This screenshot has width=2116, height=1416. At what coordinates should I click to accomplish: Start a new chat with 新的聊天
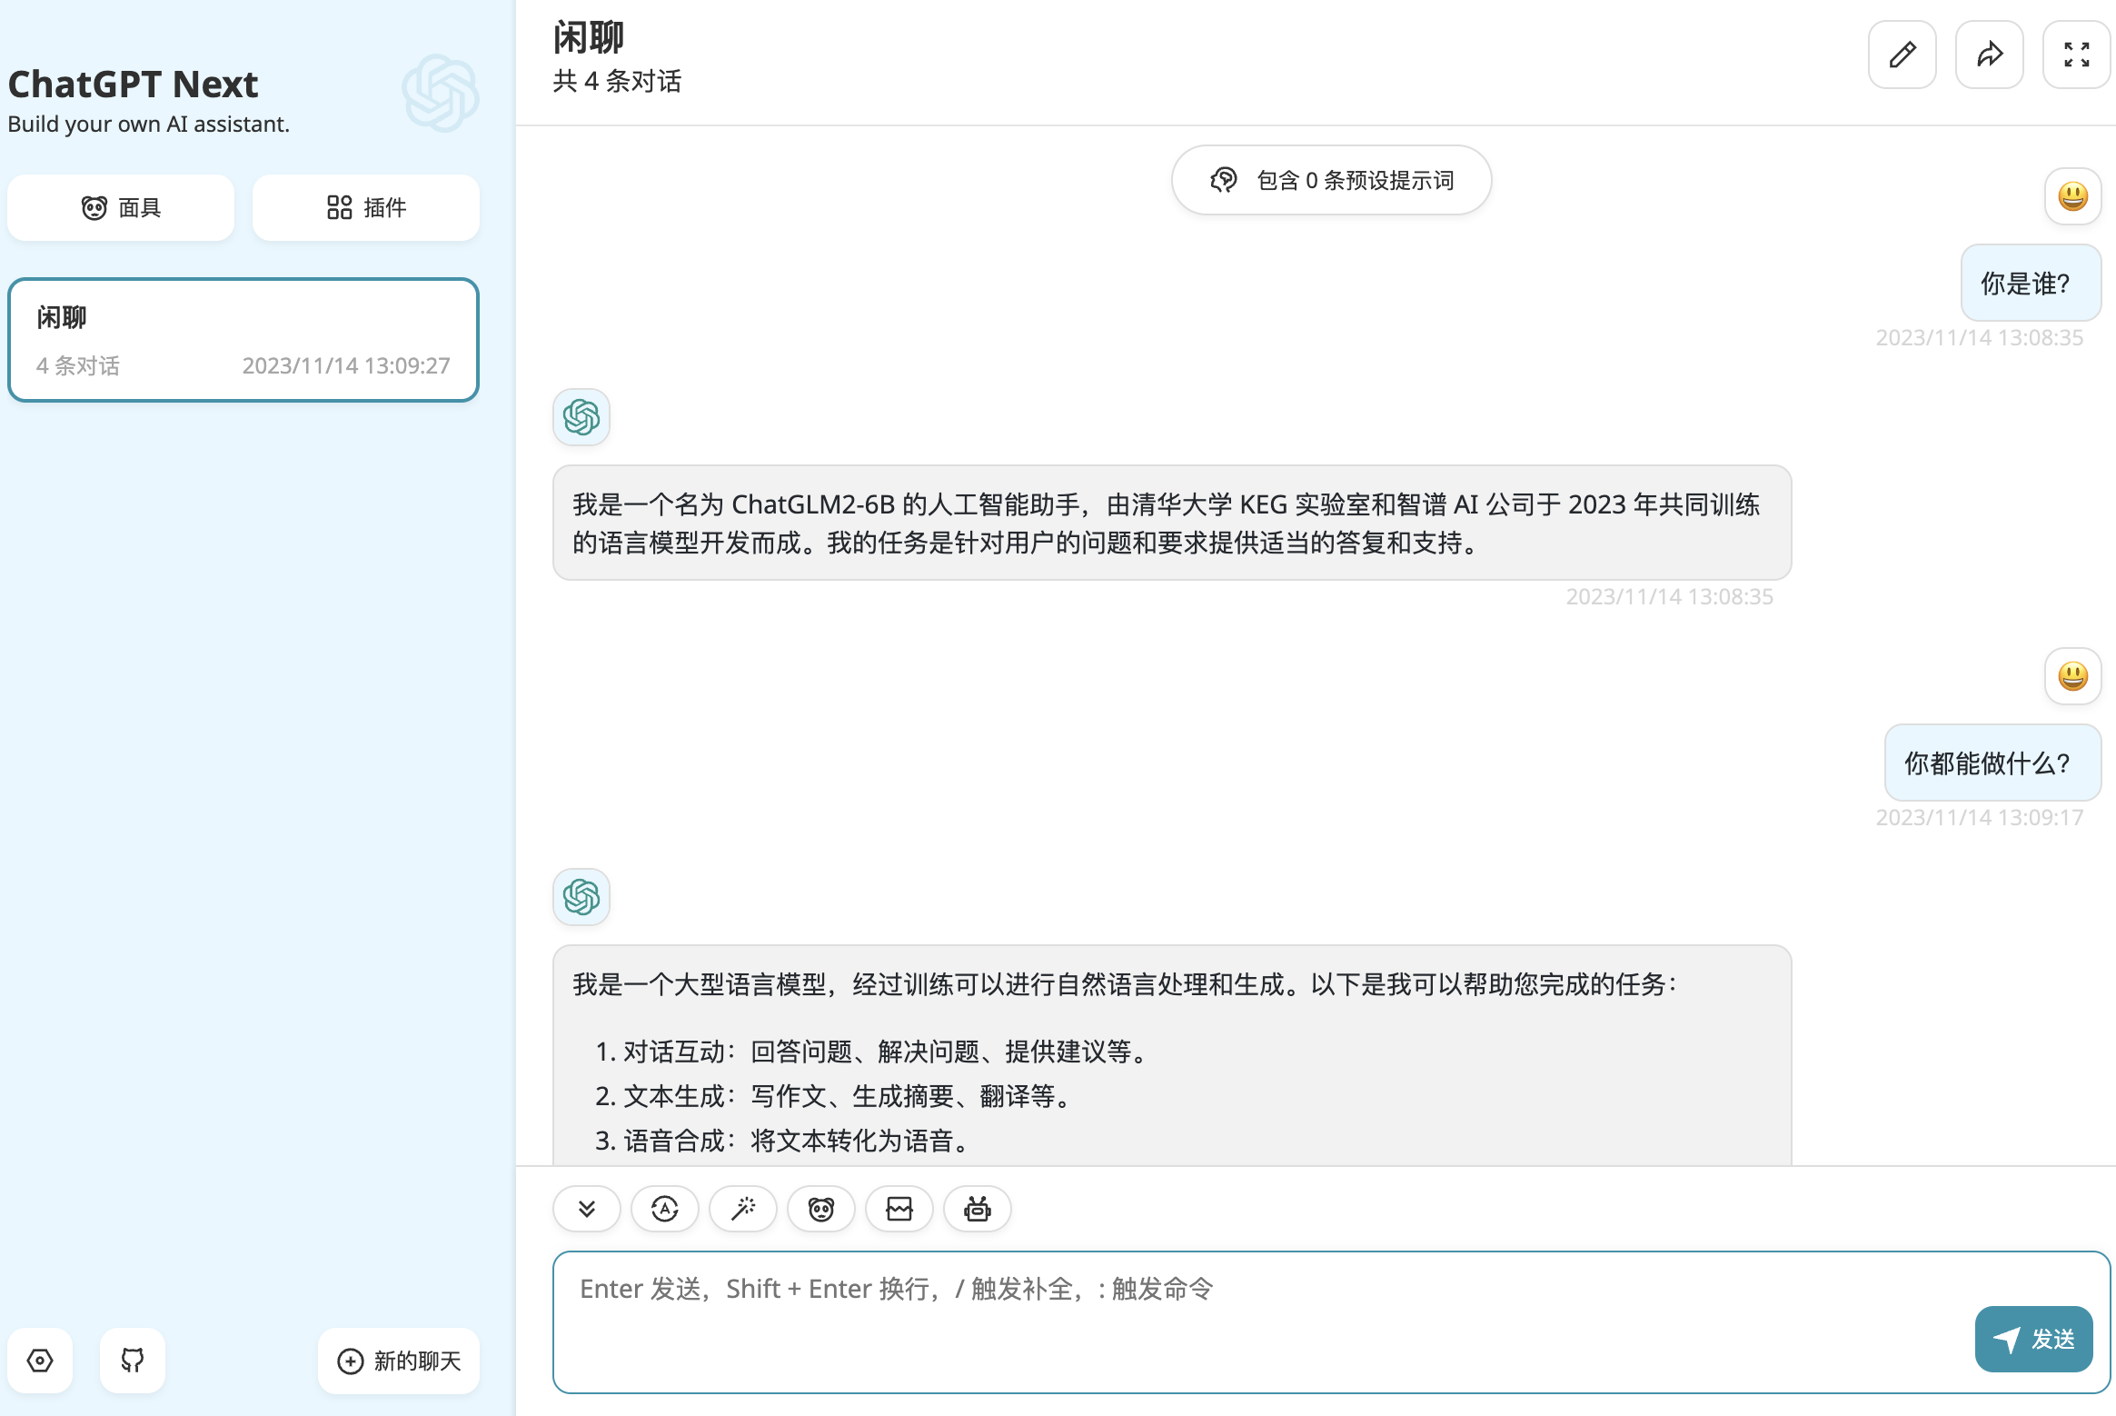click(x=399, y=1361)
